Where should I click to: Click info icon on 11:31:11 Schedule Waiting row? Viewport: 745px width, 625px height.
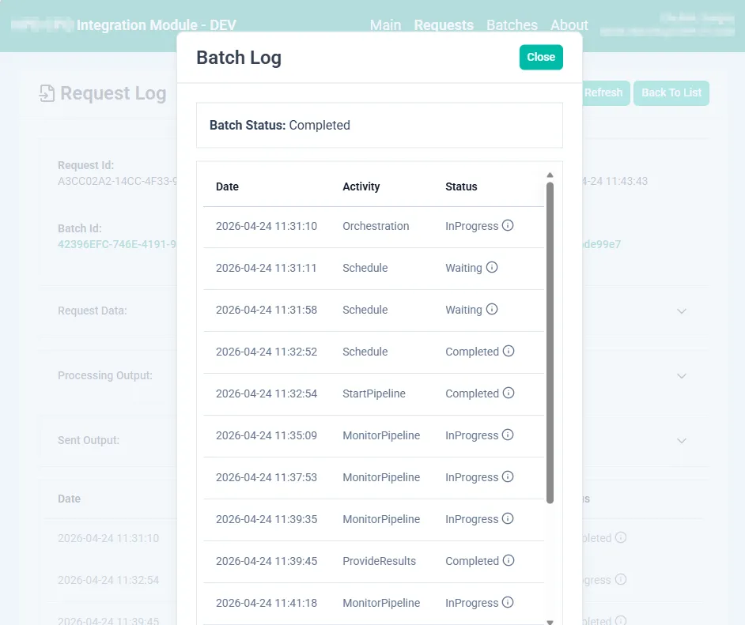[492, 267]
